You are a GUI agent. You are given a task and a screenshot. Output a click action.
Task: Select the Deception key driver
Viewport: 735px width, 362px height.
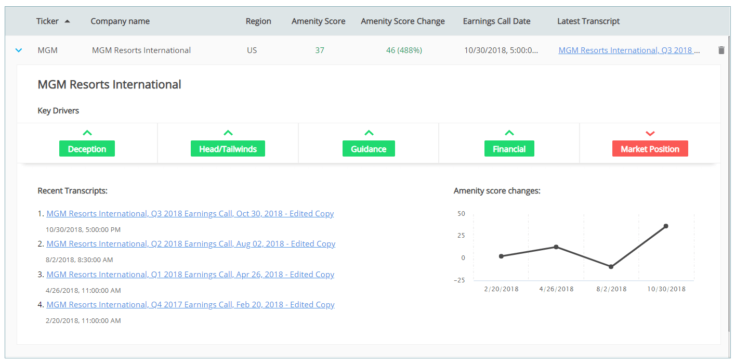(87, 149)
